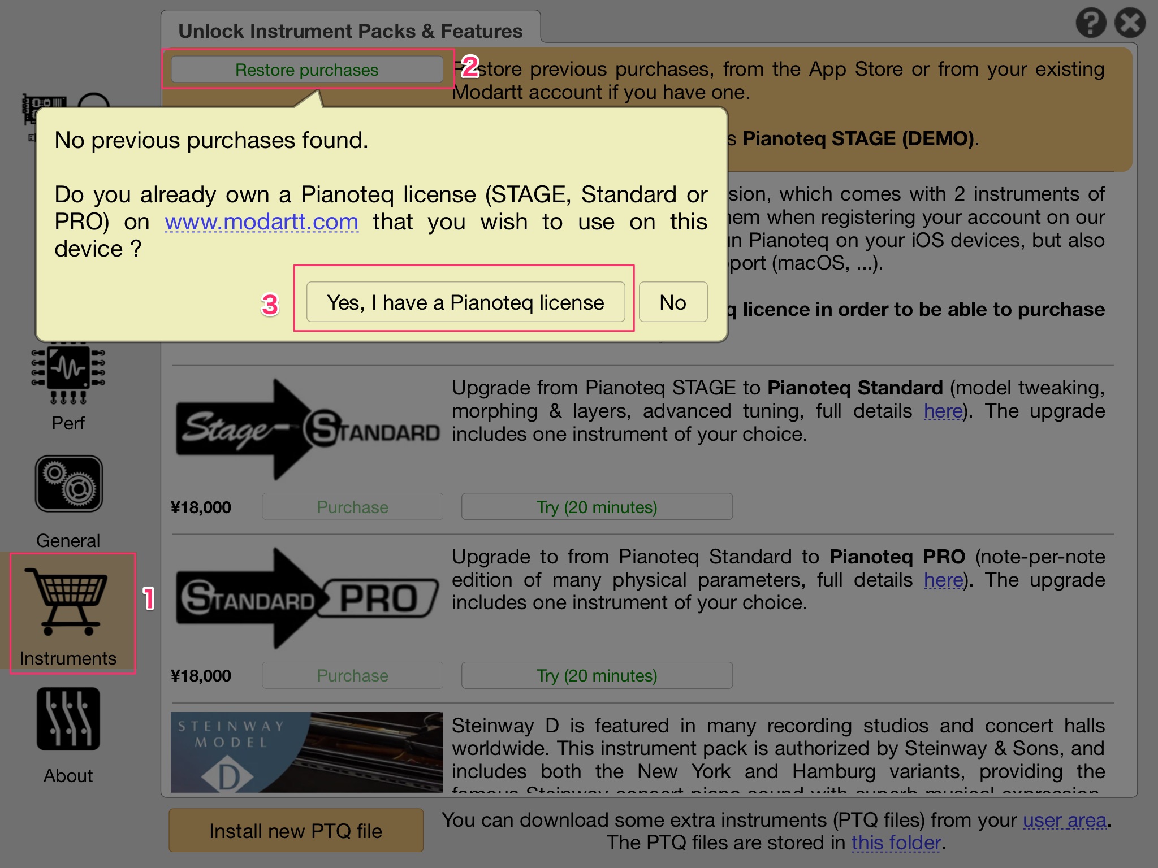
Task: Open the 'this folder' link
Action: 896,843
